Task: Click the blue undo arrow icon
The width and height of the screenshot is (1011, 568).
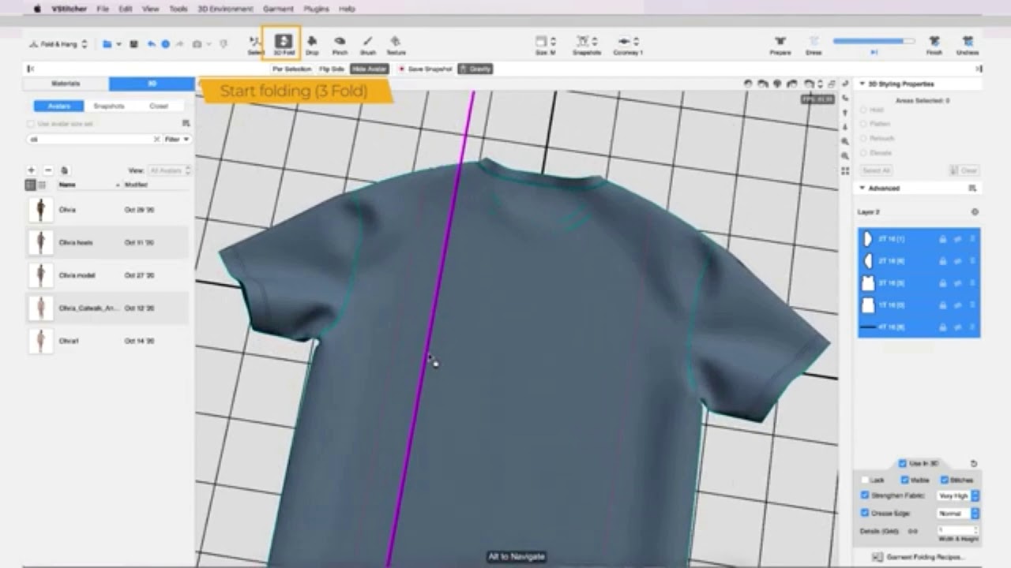Action: coord(151,44)
